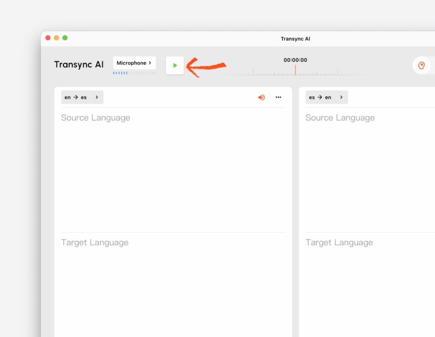The width and height of the screenshot is (435, 337).
Task: Change the es → en language pair
Action: [x=327, y=97]
